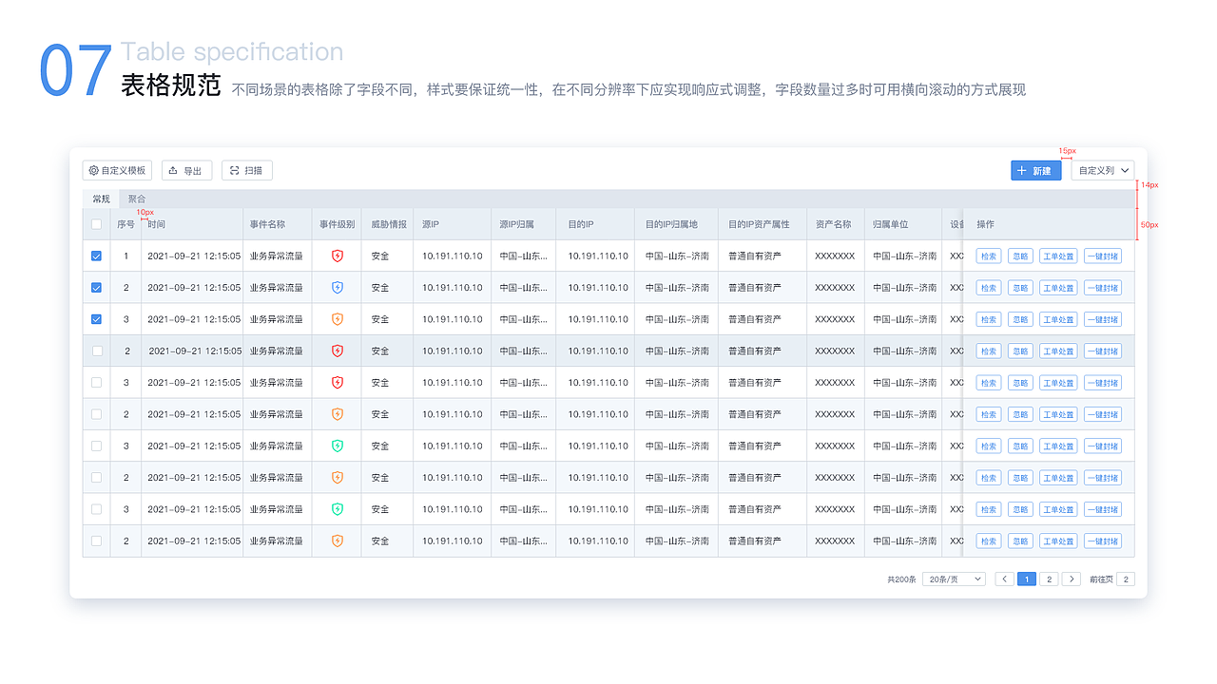Go to previous page with left arrow
This screenshot has height=684, width=1217.
point(1004,579)
